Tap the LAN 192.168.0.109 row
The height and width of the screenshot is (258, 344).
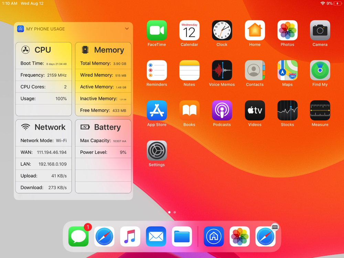tap(44, 164)
